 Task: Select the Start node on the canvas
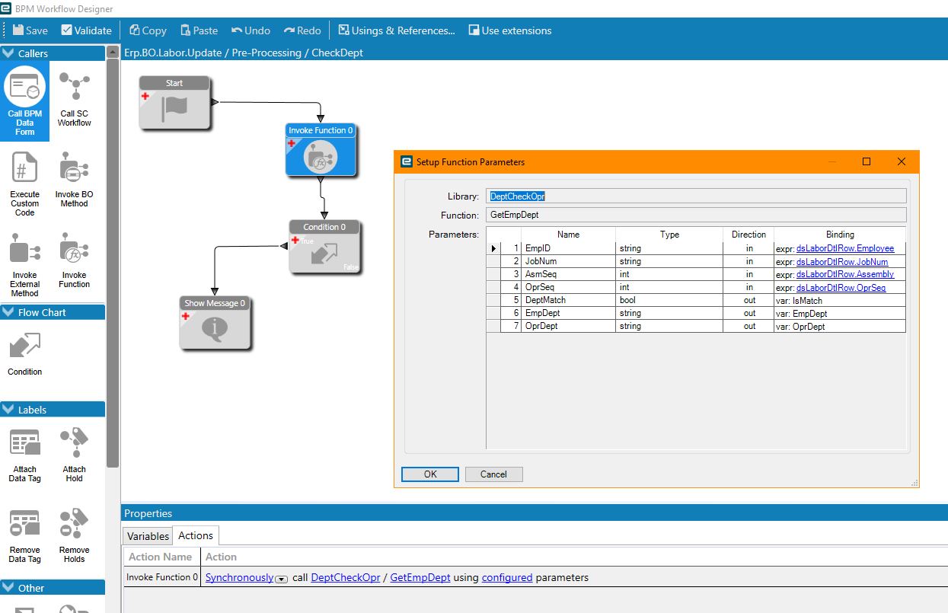coord(174,103)
